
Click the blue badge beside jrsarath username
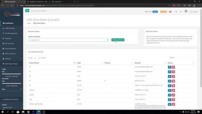(155, 12)
